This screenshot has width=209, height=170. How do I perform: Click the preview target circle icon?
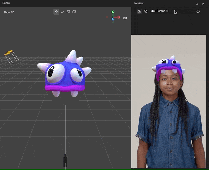[146, 11]
